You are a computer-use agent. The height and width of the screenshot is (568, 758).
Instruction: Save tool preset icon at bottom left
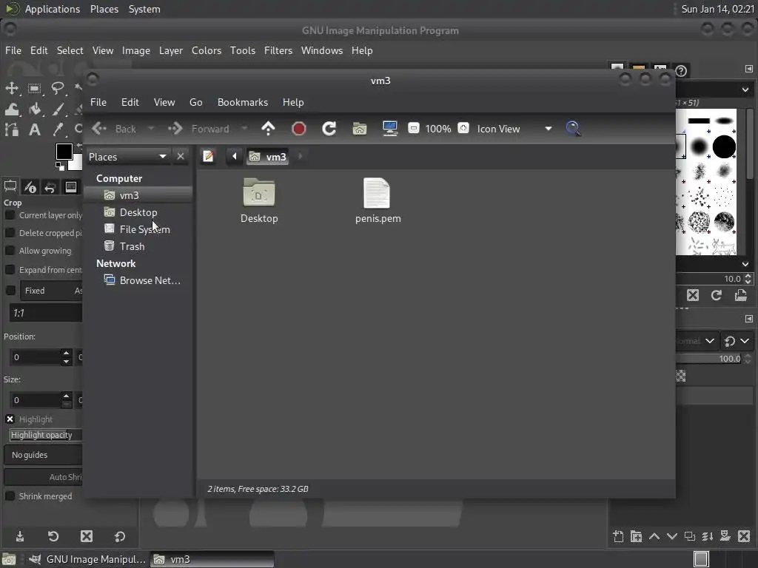click(x=20, y=536)
